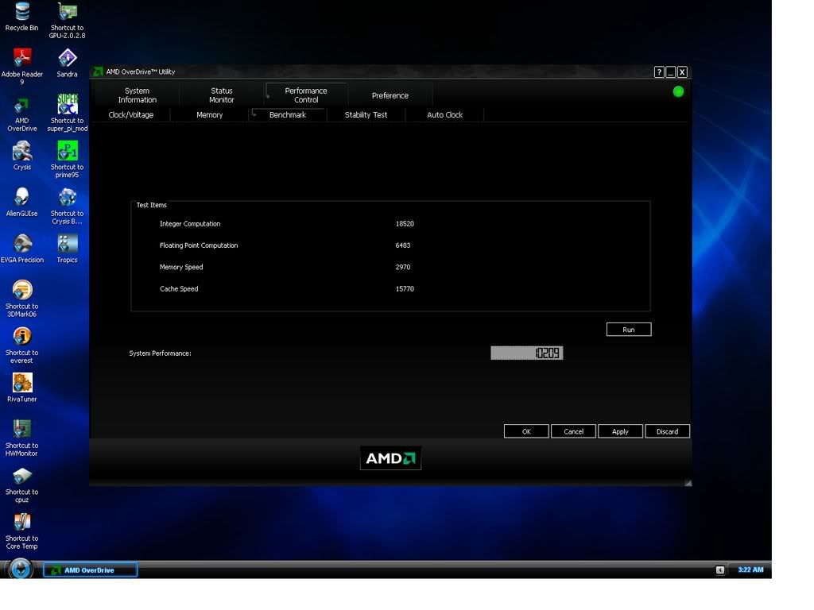Launch the super_pi_mod shortcut icon
This screenshot has height=610, width=814.
click(68, 113)
